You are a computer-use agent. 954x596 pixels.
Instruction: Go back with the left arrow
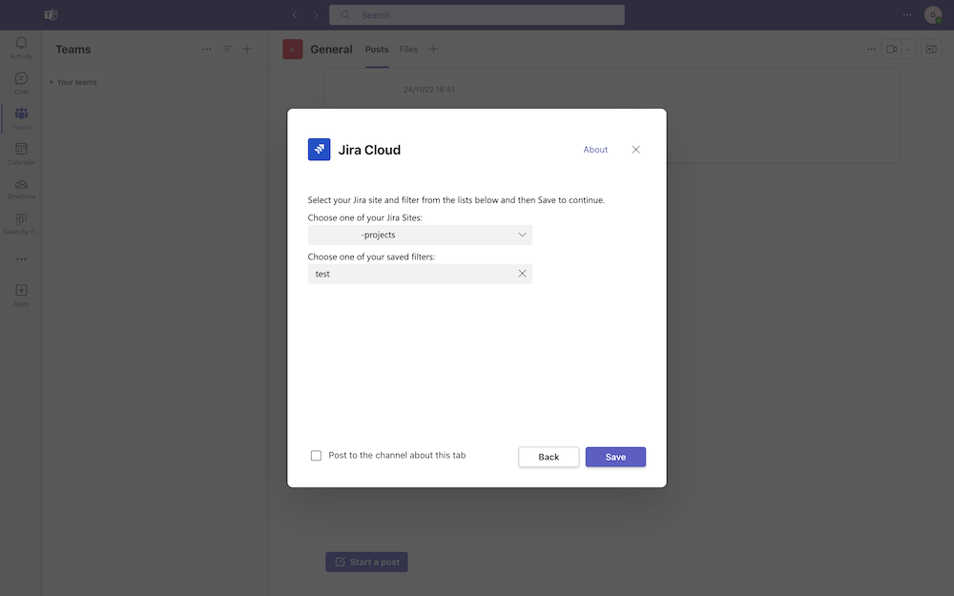click(295, 14)
